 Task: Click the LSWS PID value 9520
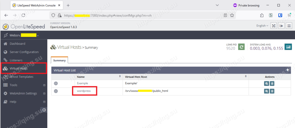tap(231, 48)
